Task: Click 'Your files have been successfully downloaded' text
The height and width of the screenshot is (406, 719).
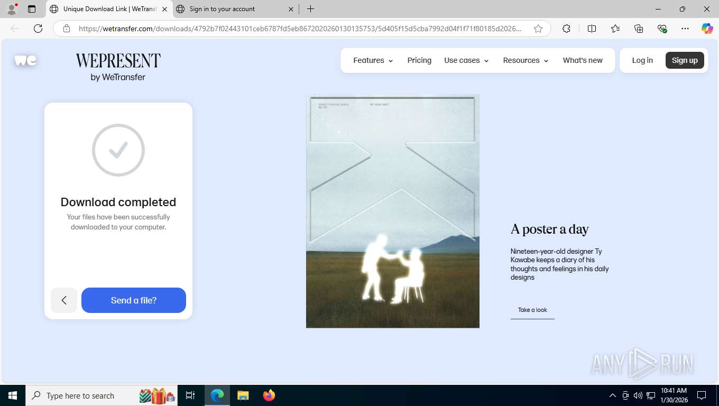Action: [118, 222]
